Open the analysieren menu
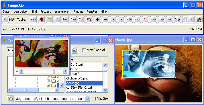Screen dimensions: 204x105 [x=62, y=11]
